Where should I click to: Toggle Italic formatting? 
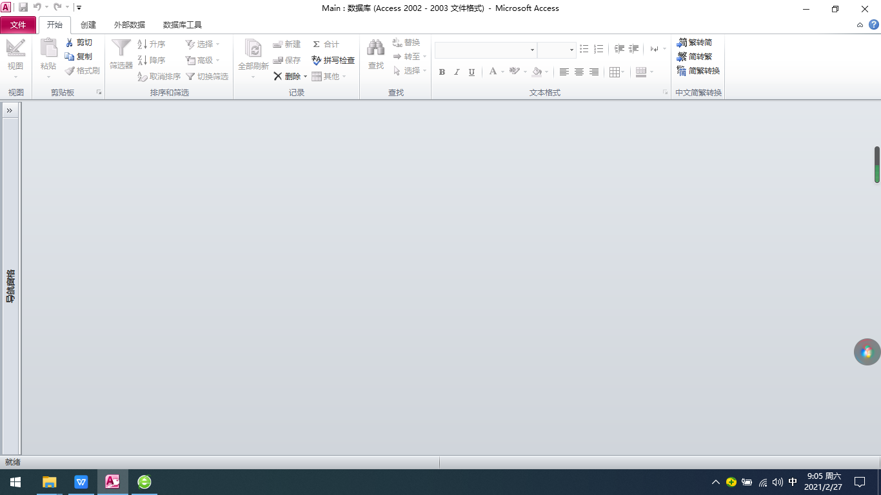point(457,72)
